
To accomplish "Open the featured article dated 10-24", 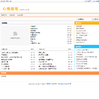I will [32, 41].
